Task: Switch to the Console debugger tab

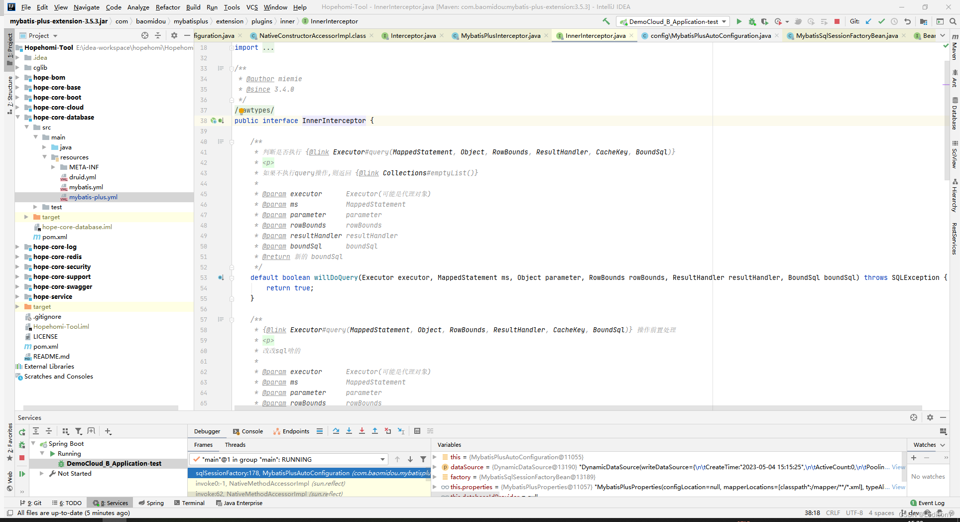Action: pos(248,431)
